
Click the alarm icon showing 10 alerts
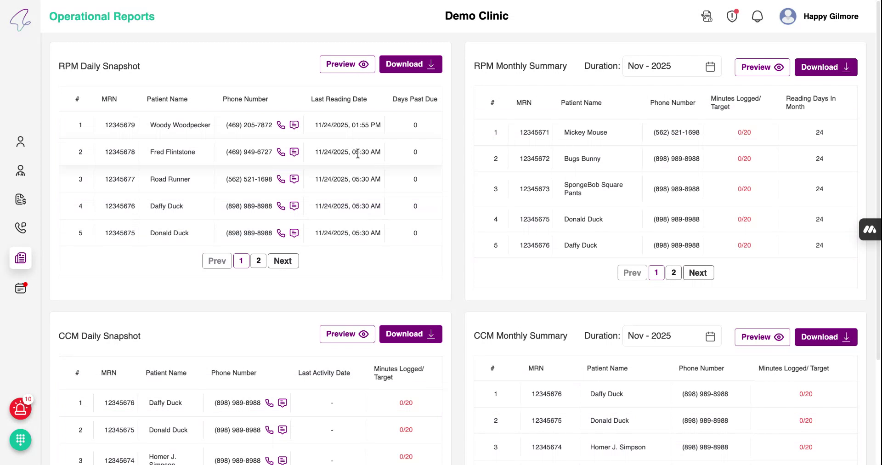(x=20, y=408)
